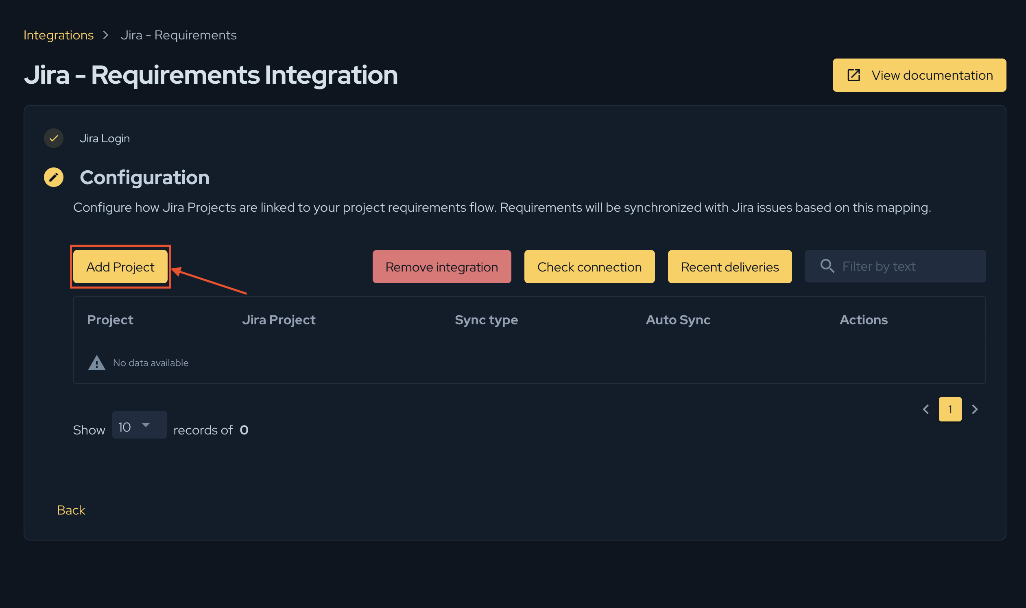Click the 'Jira - Requirements Integration' page title

[x=211, y=75]
